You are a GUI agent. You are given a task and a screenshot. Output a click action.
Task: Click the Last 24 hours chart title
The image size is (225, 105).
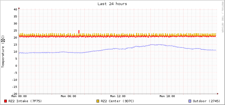[x=112, y=4]
